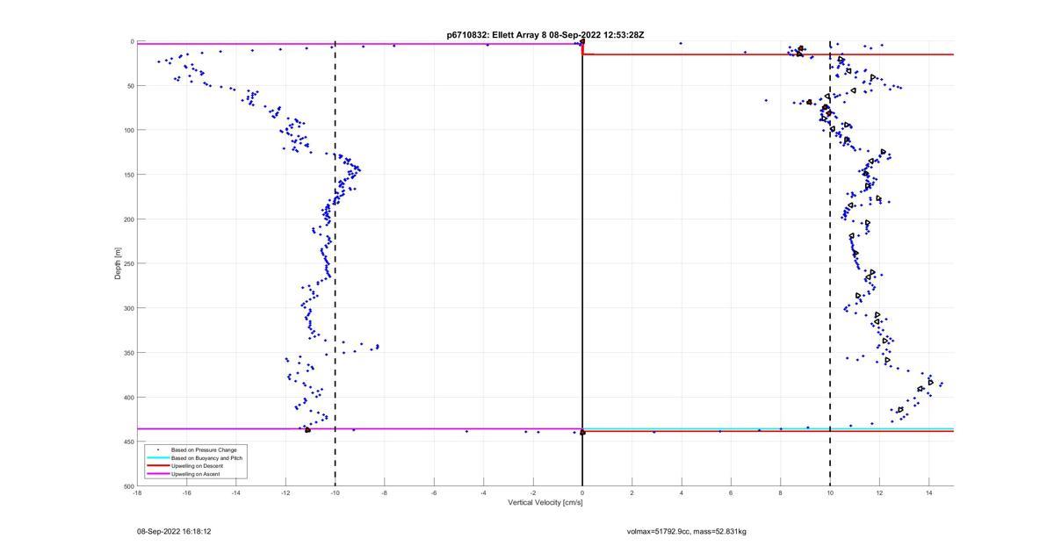
Task: Click velocity axis tick label "-10"
Action: point(335,493)
